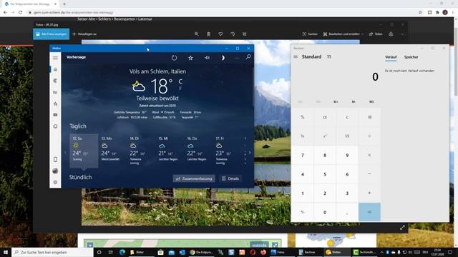Select the 13. Mo forecast day
Screen dimensions: 458x257
click(112, 151)
